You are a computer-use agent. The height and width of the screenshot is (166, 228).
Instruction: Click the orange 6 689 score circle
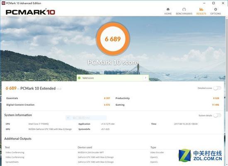(113, 39)
